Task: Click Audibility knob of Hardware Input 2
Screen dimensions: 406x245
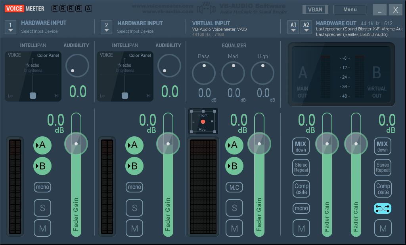Action: [x=169, y=66]
